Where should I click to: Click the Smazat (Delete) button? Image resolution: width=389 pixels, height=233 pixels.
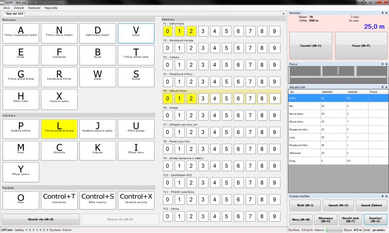[x=371, y=205]
